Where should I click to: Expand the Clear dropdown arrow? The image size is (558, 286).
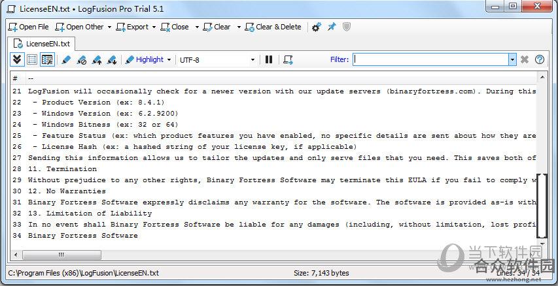coord(239,27)
